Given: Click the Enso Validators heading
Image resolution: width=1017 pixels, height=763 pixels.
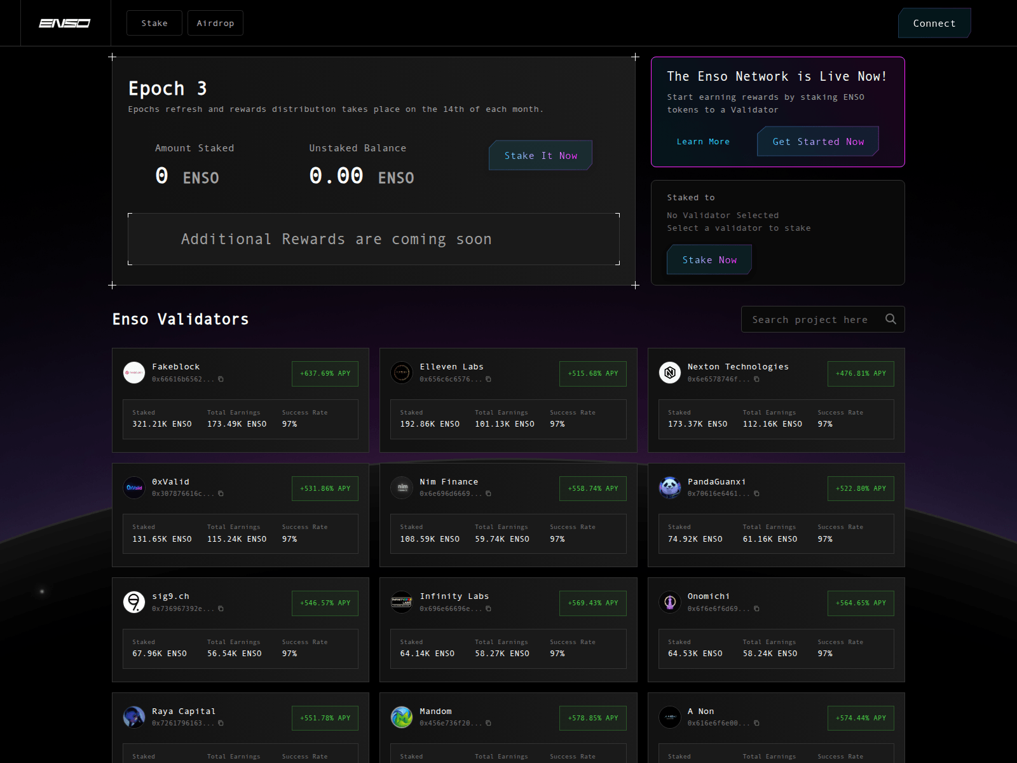Looking at the screenshot, I should 181,319.
